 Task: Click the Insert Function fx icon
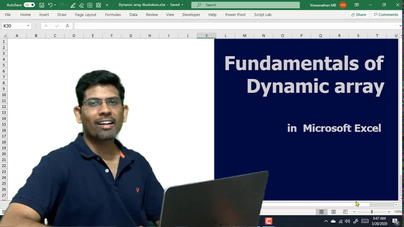(68, 26)
